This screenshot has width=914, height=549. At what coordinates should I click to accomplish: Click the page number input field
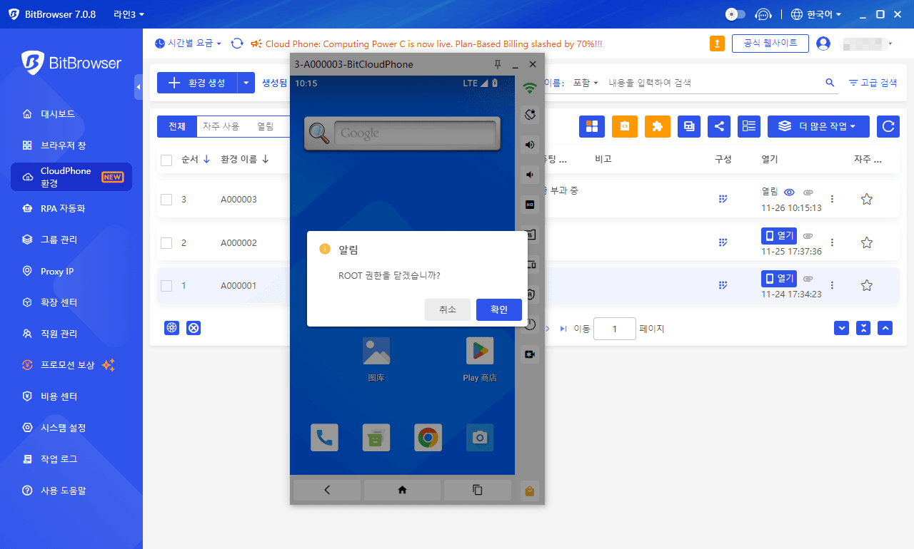coord(614,329)
